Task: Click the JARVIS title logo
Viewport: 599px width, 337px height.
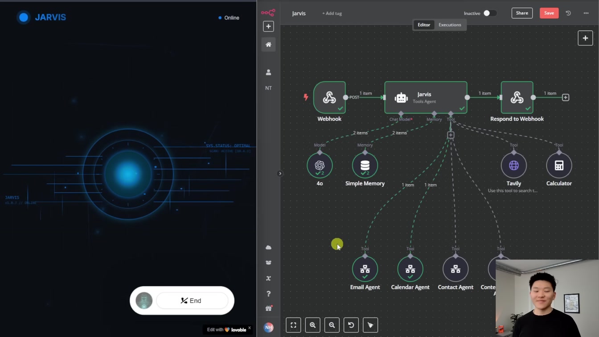Action: 41,17
